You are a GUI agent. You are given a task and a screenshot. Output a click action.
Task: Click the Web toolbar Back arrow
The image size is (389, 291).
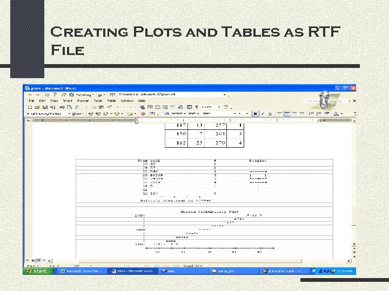(30, 95)
